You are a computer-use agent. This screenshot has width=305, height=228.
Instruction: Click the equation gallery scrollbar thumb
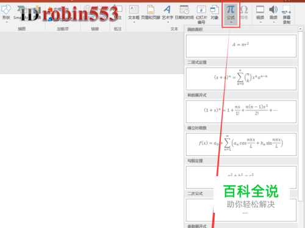[x=300, y=116]
